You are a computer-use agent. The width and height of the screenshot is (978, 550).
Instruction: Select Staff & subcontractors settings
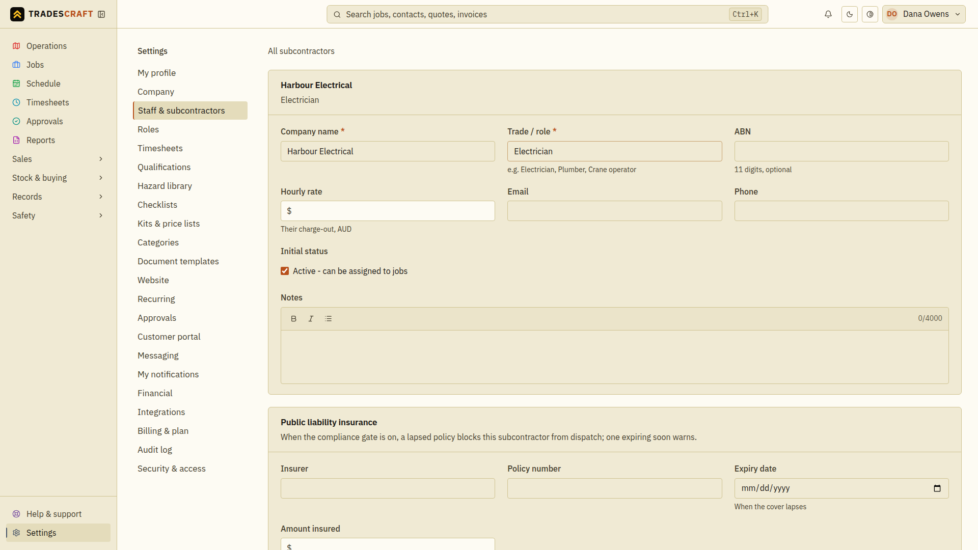[x=190, y=111]
